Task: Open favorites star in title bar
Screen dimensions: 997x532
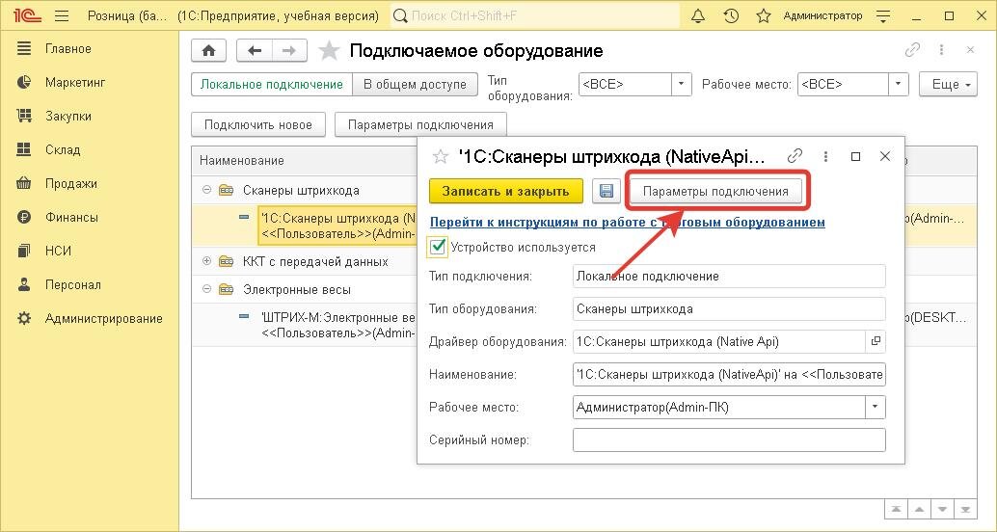Action: (764, 15)
